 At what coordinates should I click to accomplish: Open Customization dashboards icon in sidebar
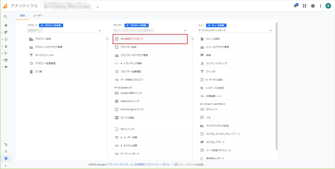[x=6, y=32]
